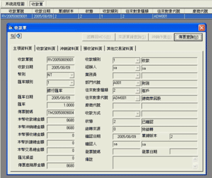Click the 往來對象種類 column header

137,11
